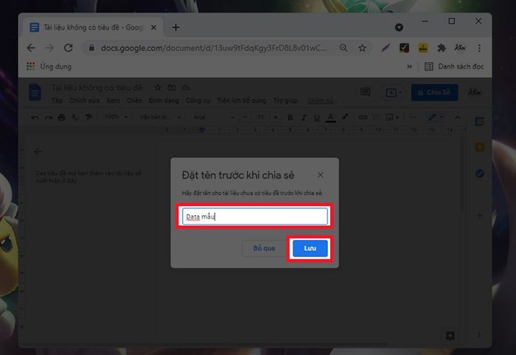The image size is (516, 355).
Task: Click the insert link icon
Action: click(363, 117)
